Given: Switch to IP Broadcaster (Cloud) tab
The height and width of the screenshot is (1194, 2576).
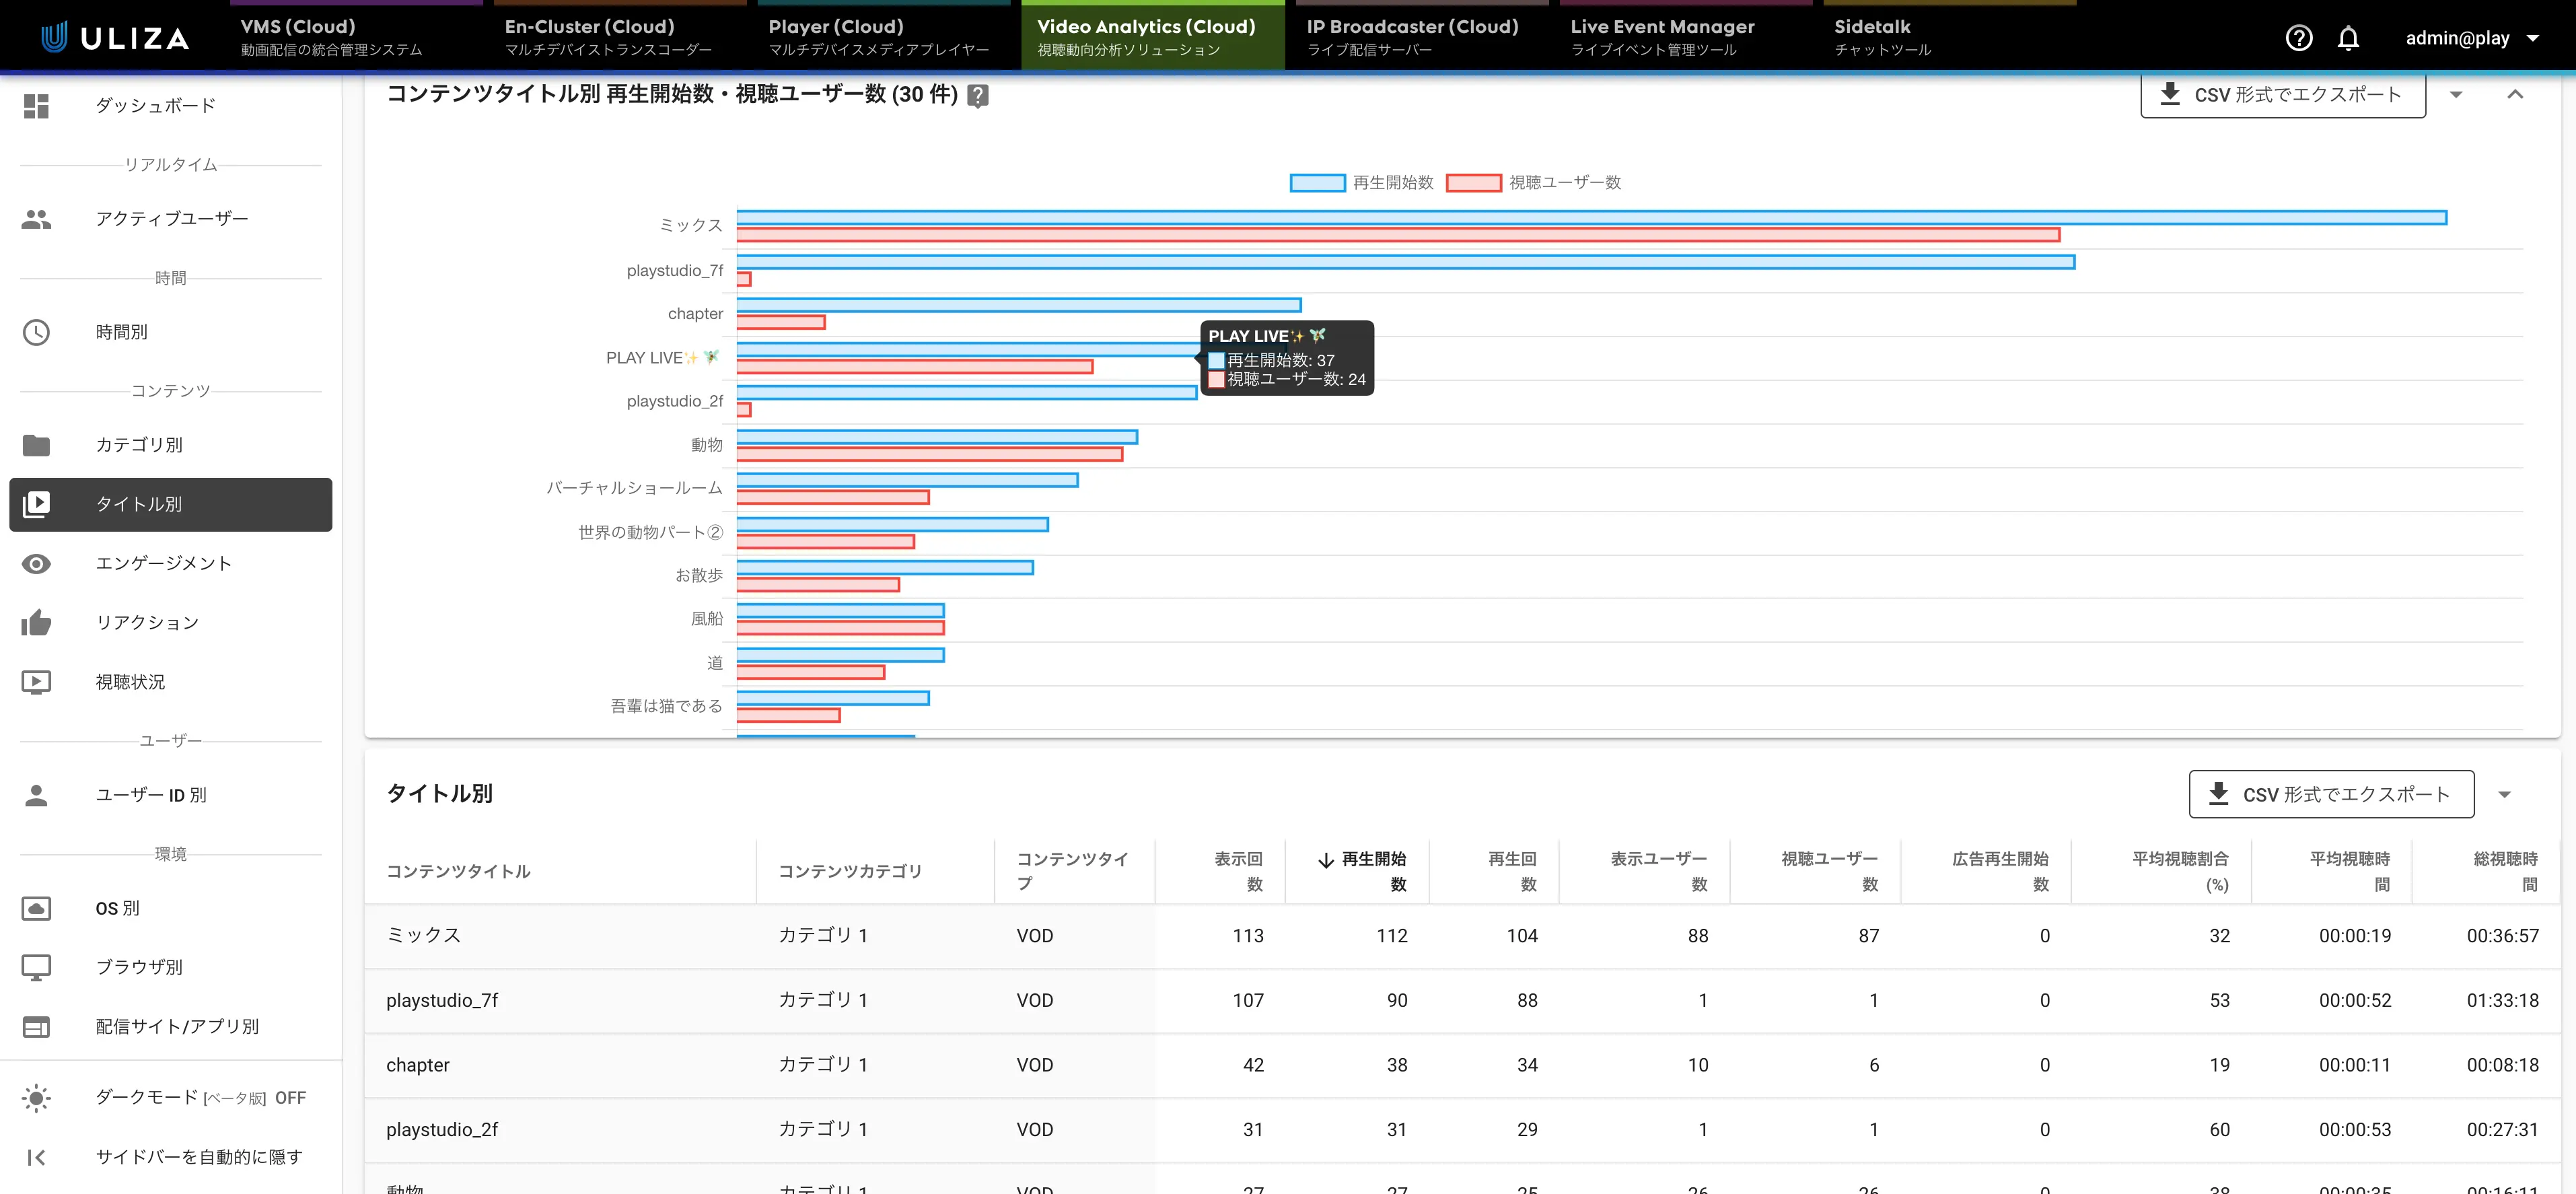Looking at the screenshot, I should pyautogui.click(x=1422, y=36).
